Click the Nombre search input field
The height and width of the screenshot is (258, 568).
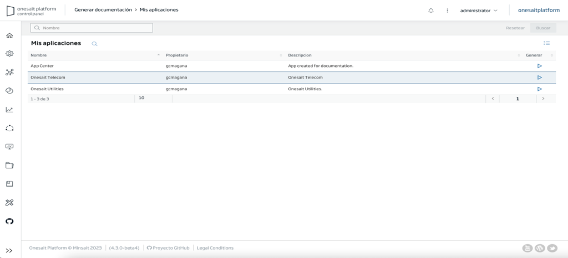(92, 28)
